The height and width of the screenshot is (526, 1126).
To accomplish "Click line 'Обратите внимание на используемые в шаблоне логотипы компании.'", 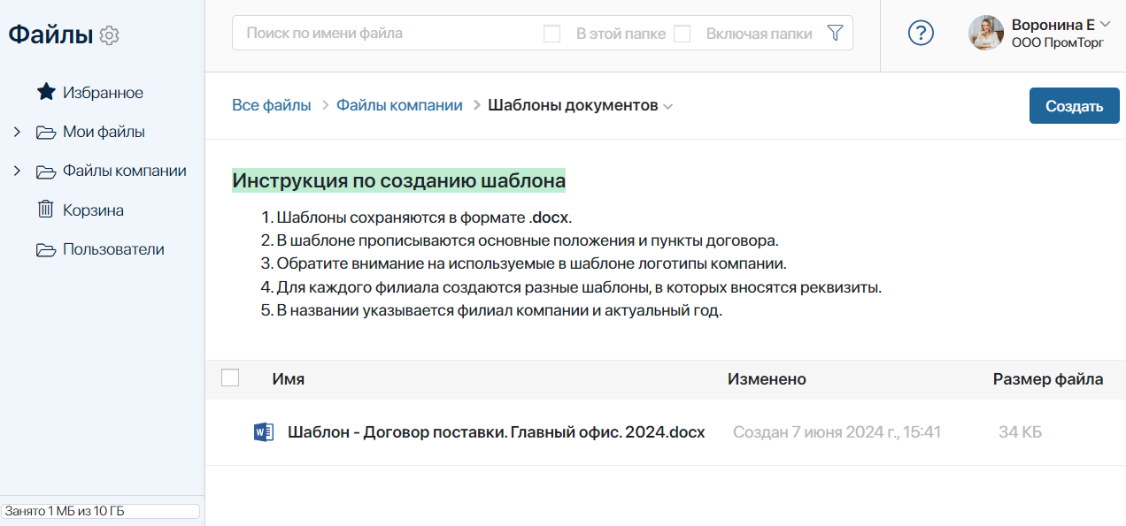I will pyautogui.click(x=531, y=263).
